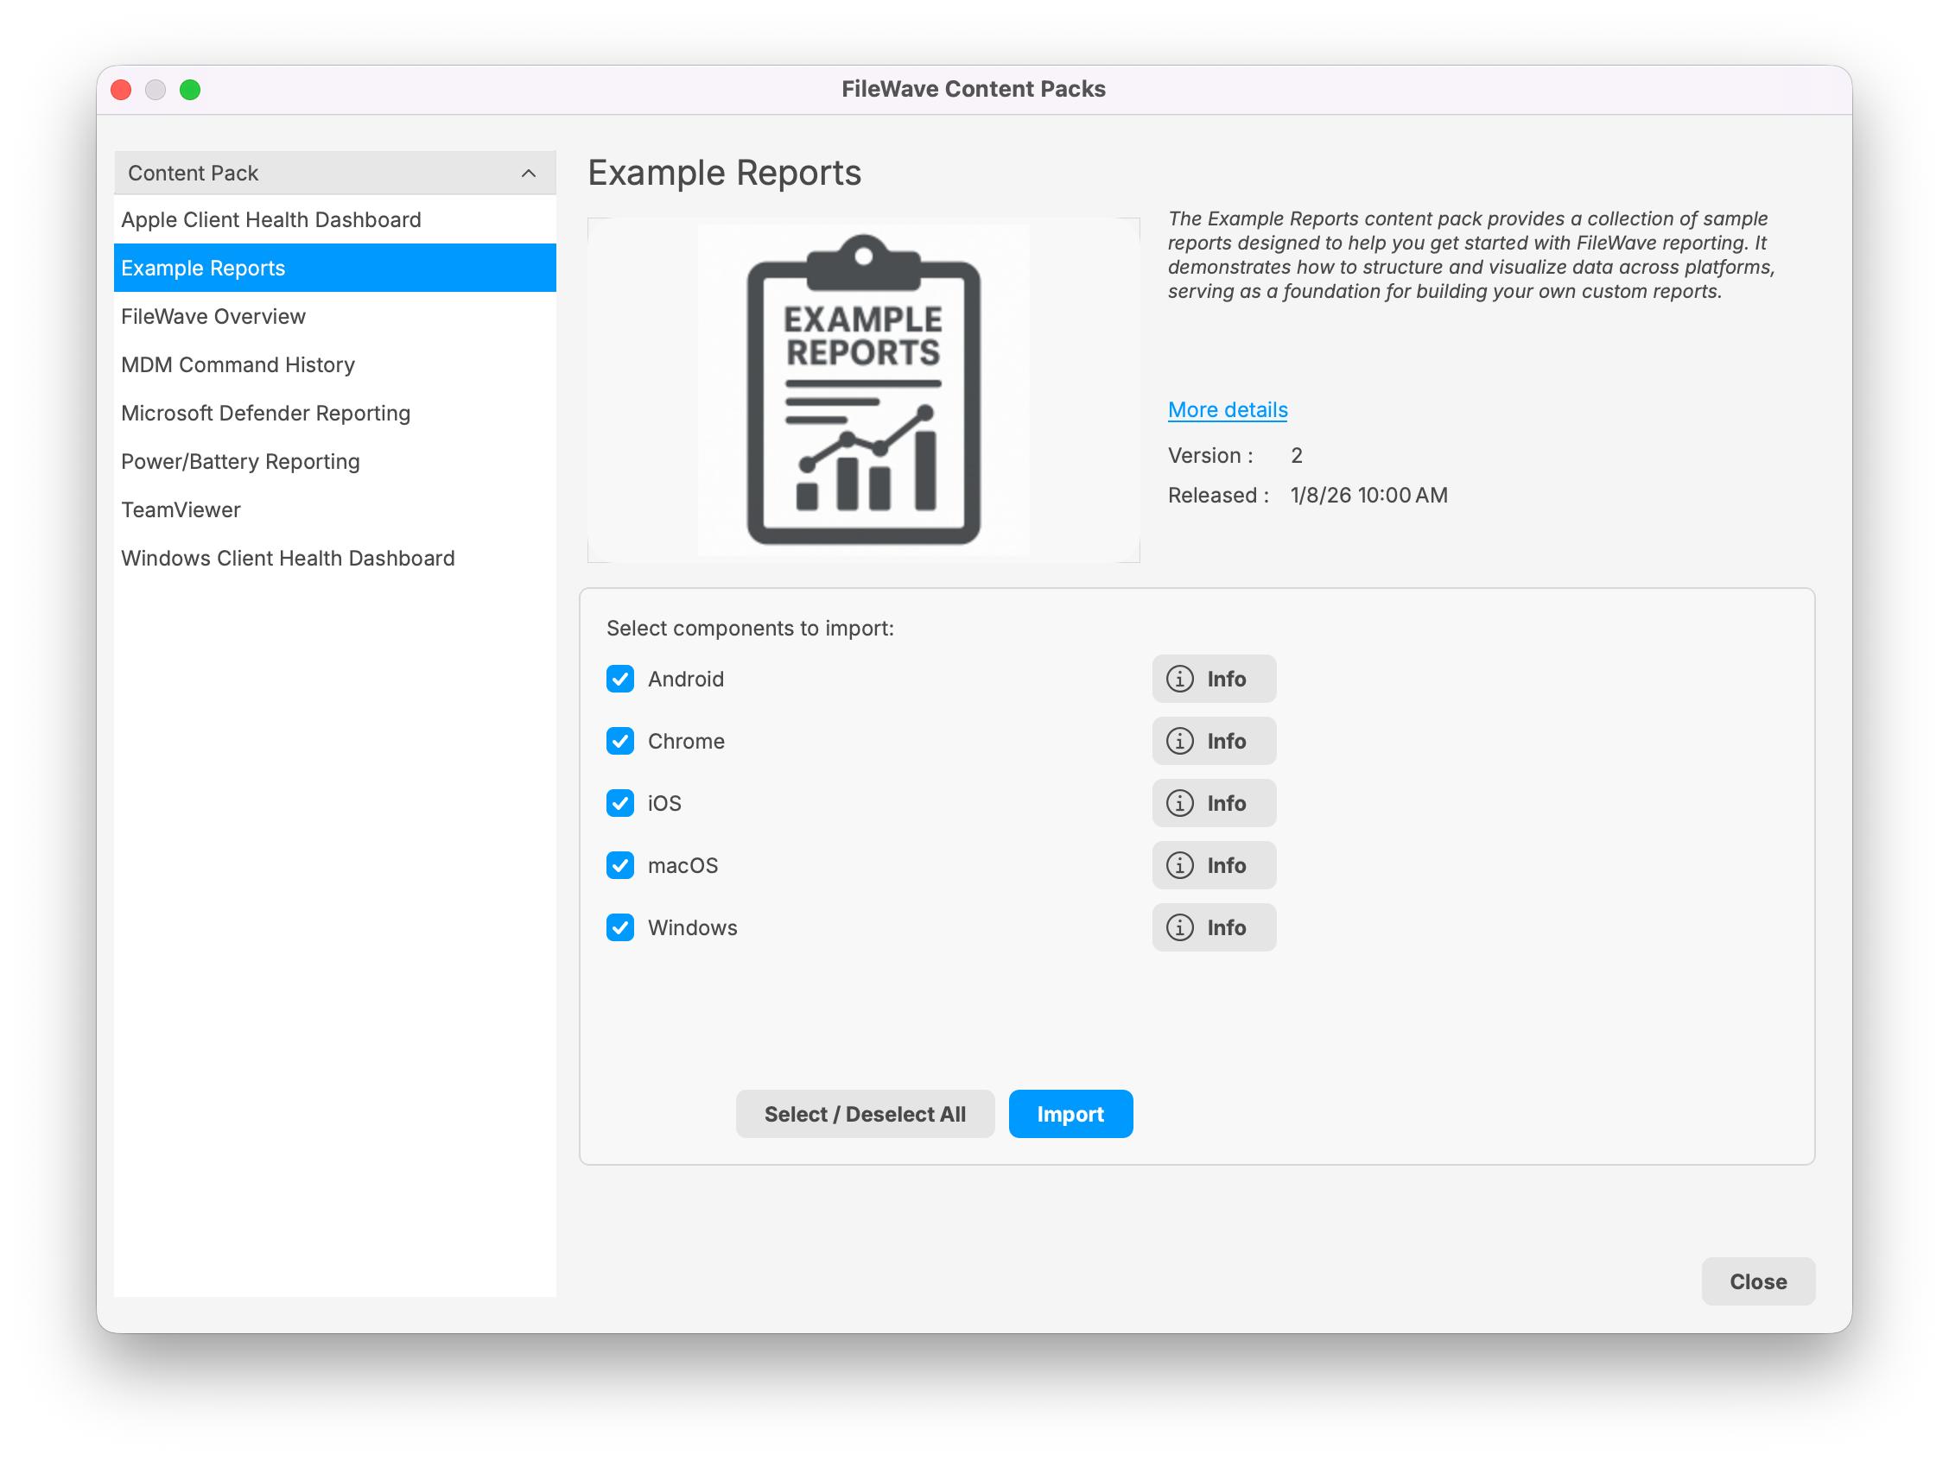Screen dimensions: 1949x1461
Task: Toggle sort order on Content Pack header chevron
Action: [x=529, y=174]
